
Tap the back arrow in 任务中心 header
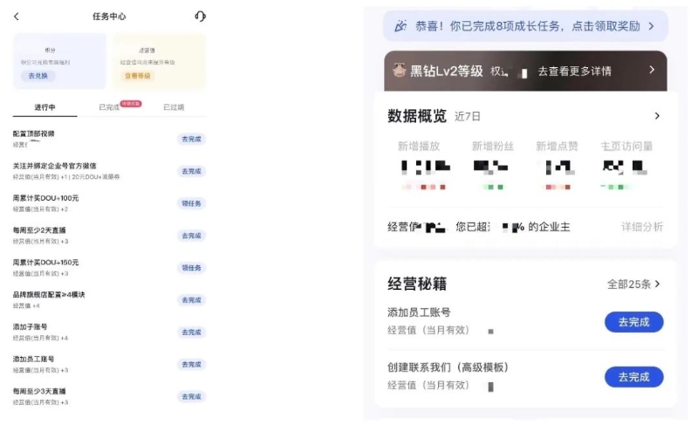[17, 17]
